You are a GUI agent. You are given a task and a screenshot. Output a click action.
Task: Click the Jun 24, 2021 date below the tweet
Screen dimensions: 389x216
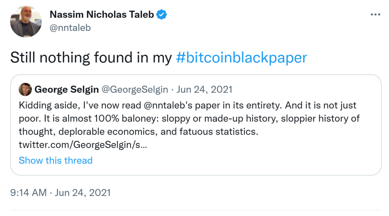(82, 192)
